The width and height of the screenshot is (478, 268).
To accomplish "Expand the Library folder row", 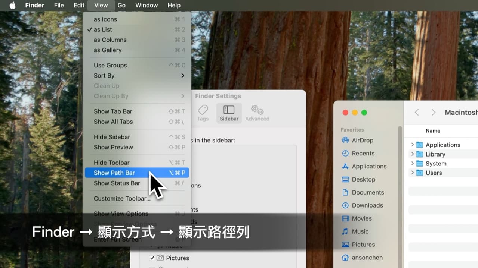I will pos(412,154).
